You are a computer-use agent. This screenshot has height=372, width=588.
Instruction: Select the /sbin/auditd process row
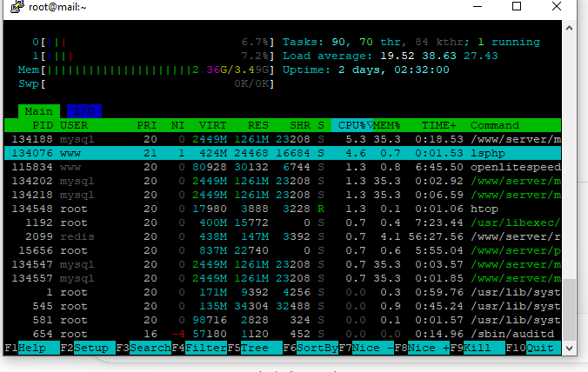tap(283, 334)
